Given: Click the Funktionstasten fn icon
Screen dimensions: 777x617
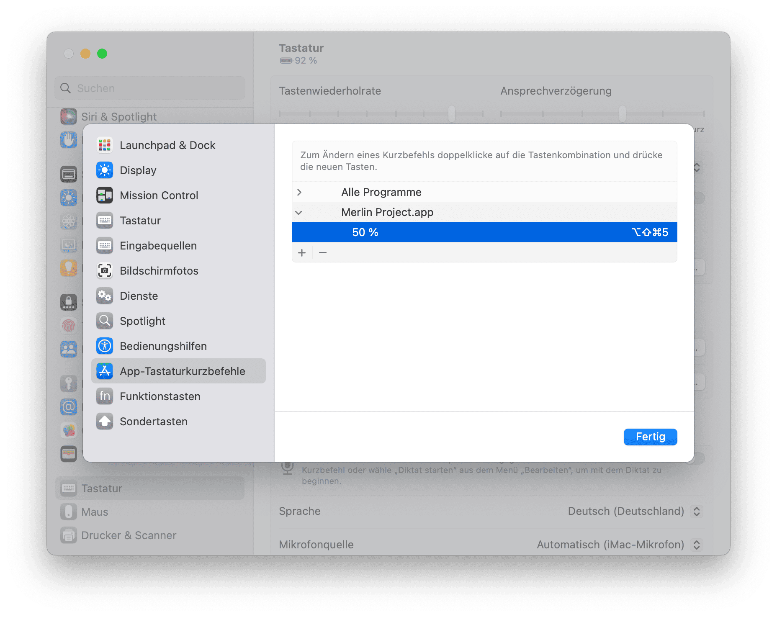Looking at the screenshot, I should tap(105, 396).
